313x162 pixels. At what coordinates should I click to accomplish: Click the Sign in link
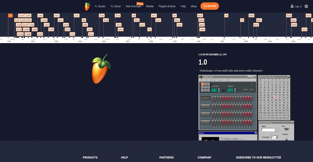pos(297,6)
